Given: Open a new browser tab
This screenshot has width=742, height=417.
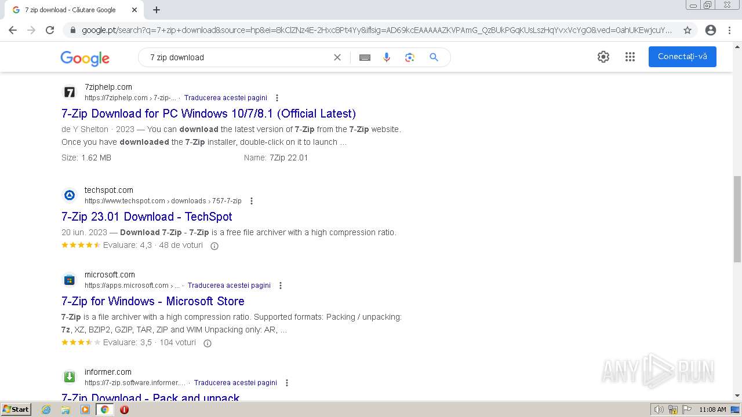Looking at the screenshot, I should coord(157,10).
